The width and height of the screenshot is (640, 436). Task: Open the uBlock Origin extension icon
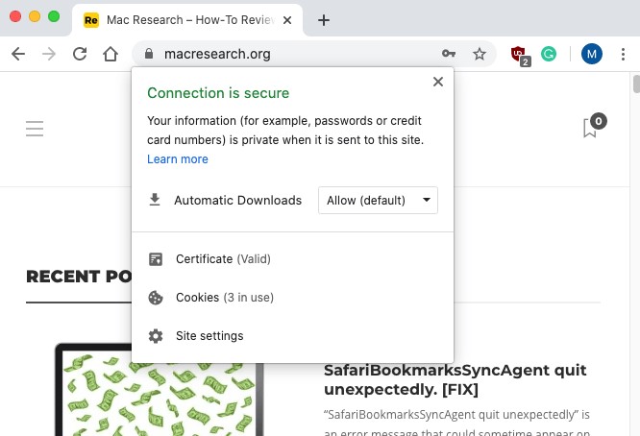coord(520,55)
